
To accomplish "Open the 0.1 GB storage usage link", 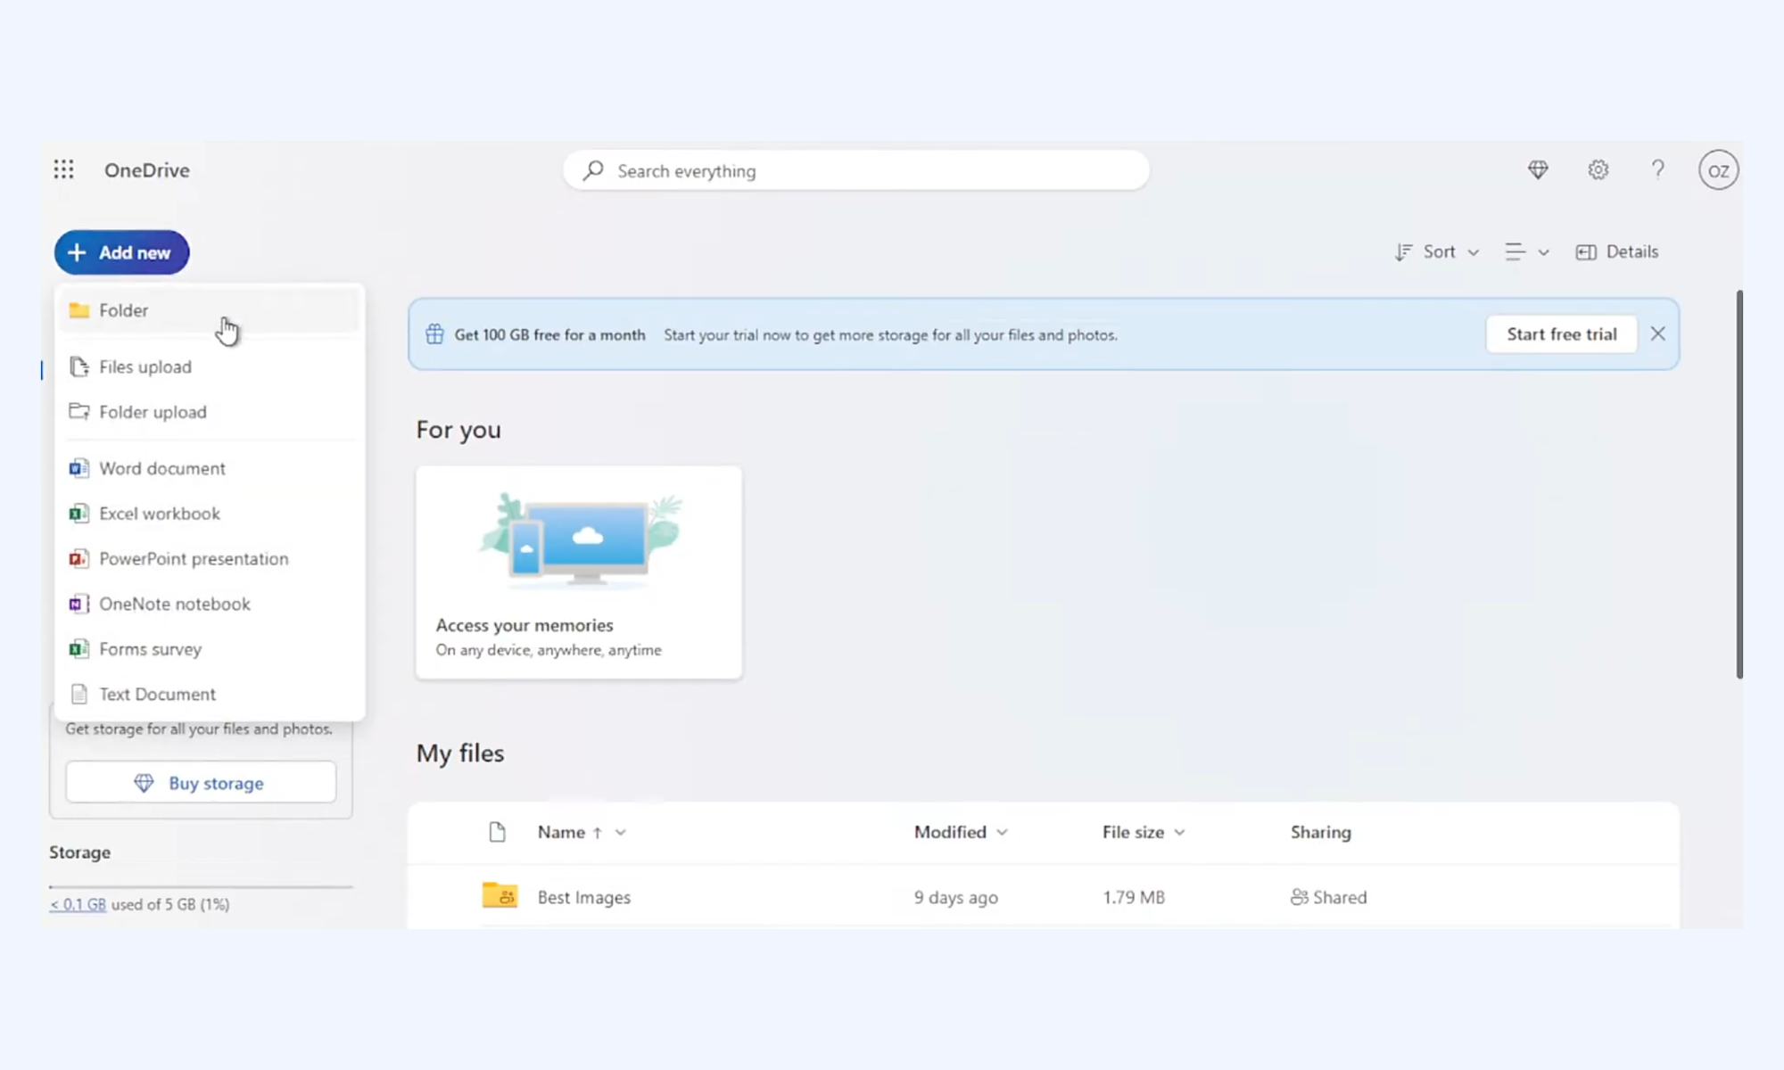I will [x=78, y=904].
